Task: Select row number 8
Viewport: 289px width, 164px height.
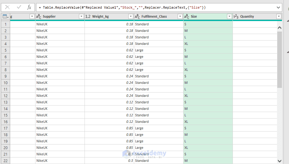Action: click(x=6, y=70)
